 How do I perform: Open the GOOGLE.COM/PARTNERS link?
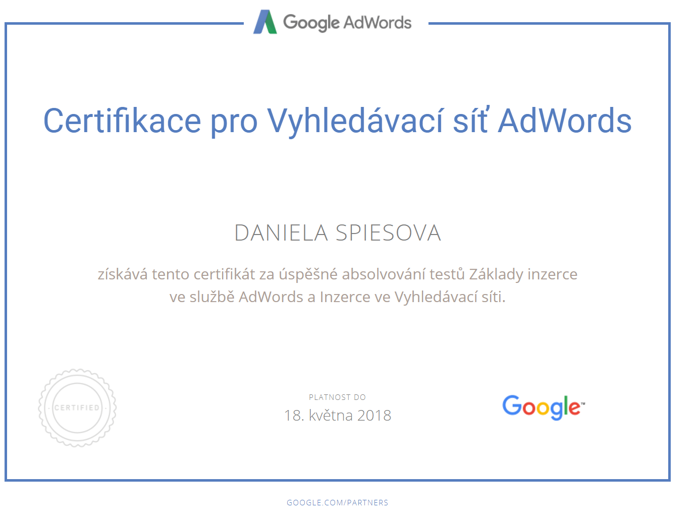tap(337, 502)
